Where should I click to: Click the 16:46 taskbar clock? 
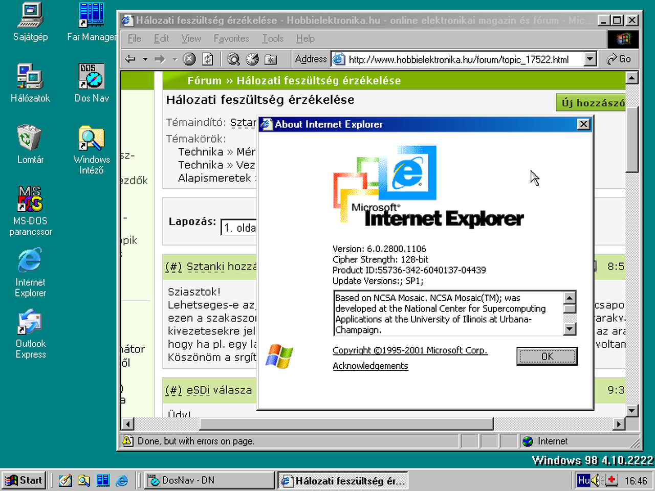[636, 481]
